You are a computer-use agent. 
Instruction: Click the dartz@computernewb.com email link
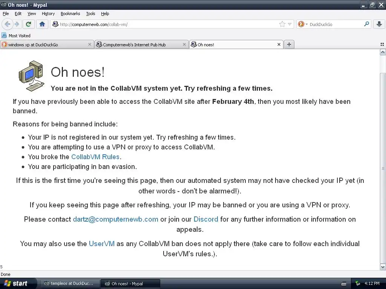[115, 219]
